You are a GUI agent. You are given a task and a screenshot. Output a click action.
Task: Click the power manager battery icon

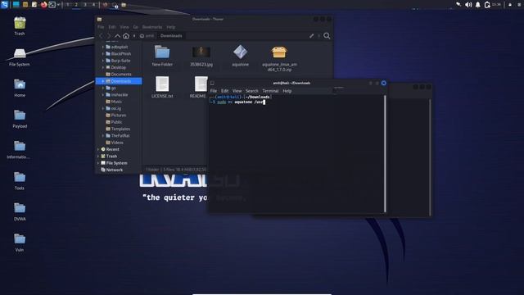click(x=487, y=5)
